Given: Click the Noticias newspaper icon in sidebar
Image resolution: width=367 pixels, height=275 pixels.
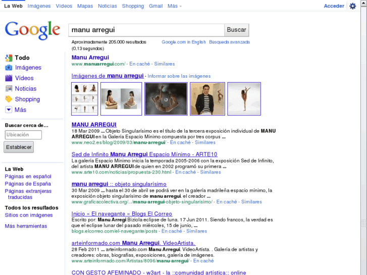Looking at the screenshot, I should point(9,89).
